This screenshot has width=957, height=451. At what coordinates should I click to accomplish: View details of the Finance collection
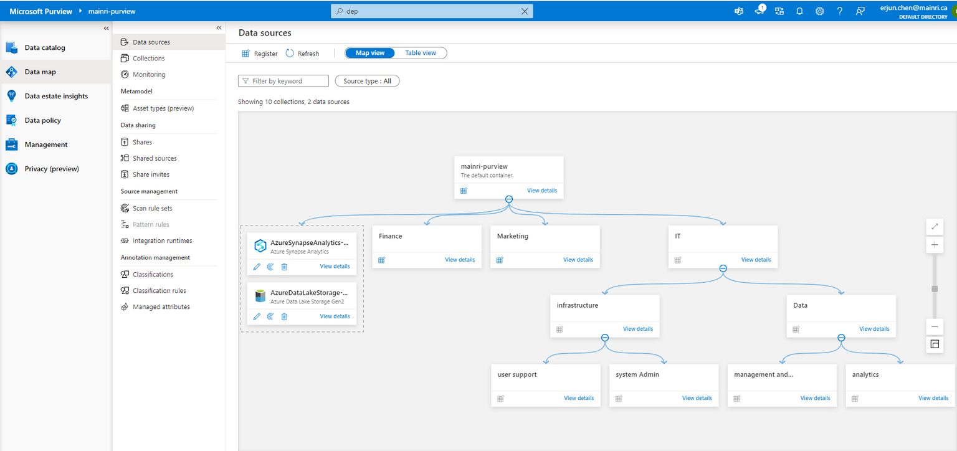460,260
